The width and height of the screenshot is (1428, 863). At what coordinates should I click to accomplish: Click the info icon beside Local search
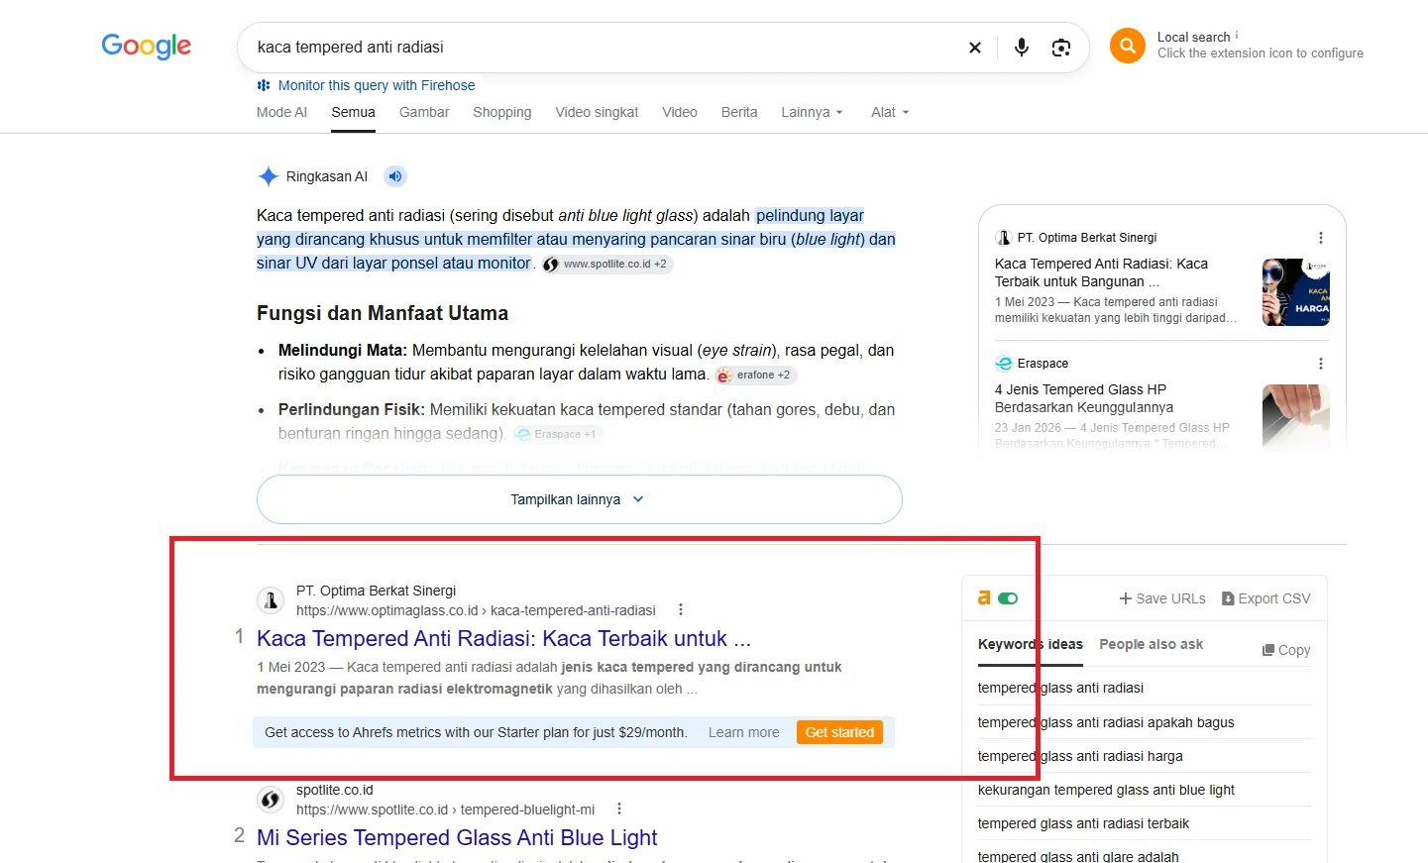1237,35
